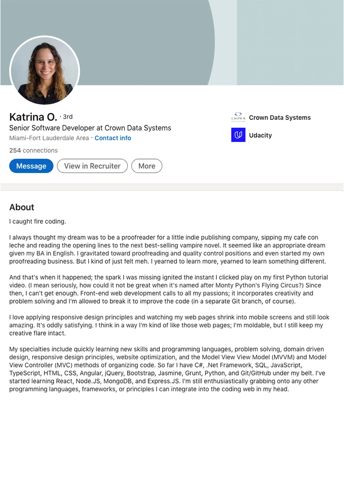
Task: Click the blue Udacity icon tile
Action: tap(238, 135)
